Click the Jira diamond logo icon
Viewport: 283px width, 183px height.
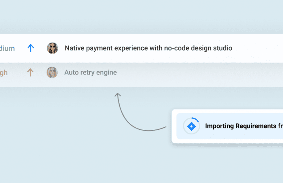(x=191, y=126)
